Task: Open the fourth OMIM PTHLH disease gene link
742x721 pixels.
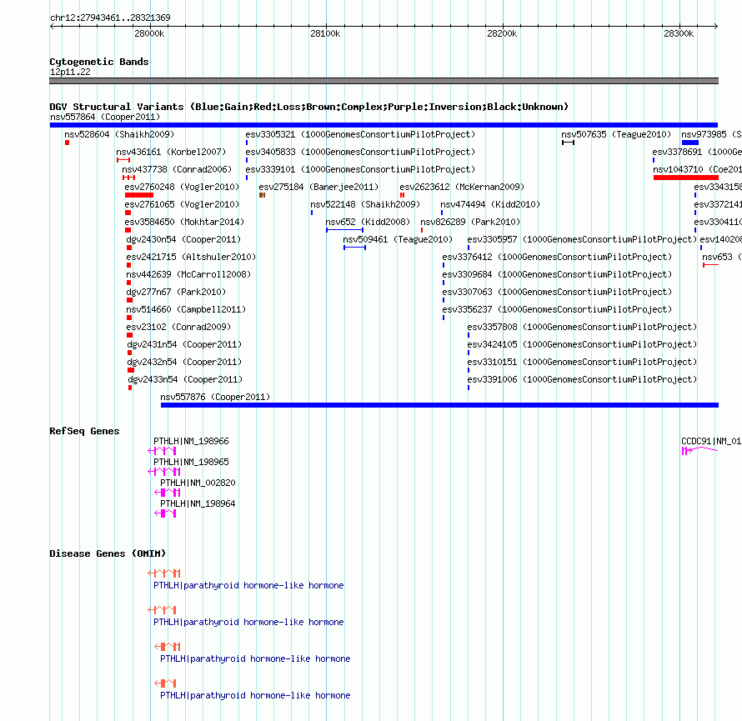Action: [255, 695]
